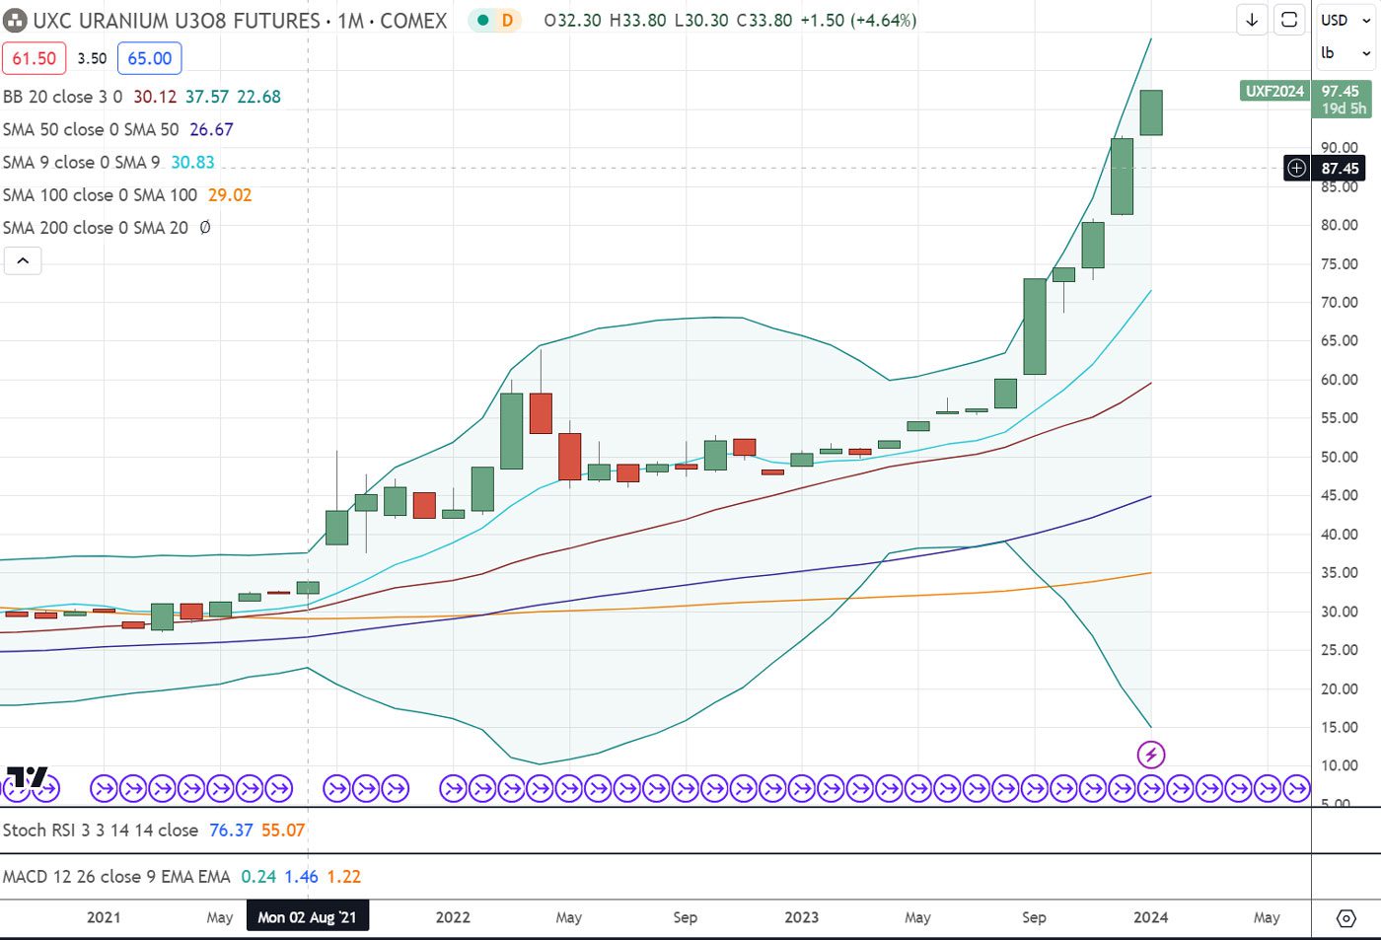Click the 90.00 level on price scale
Image resolution: width=1381 pixels, height=940 pixels.
coord(1340,148)
